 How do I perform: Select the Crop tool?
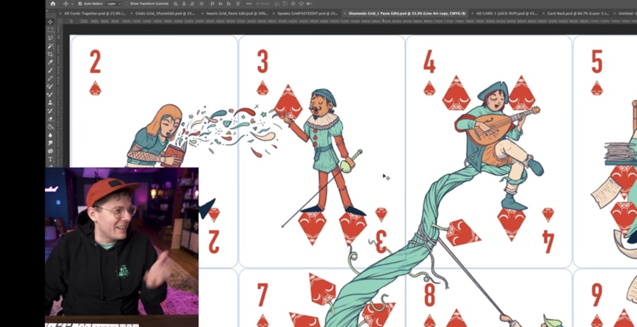click(50, 54)
